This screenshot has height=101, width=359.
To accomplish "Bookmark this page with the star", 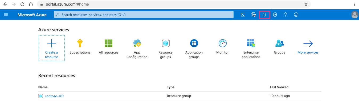I will 306,4.
